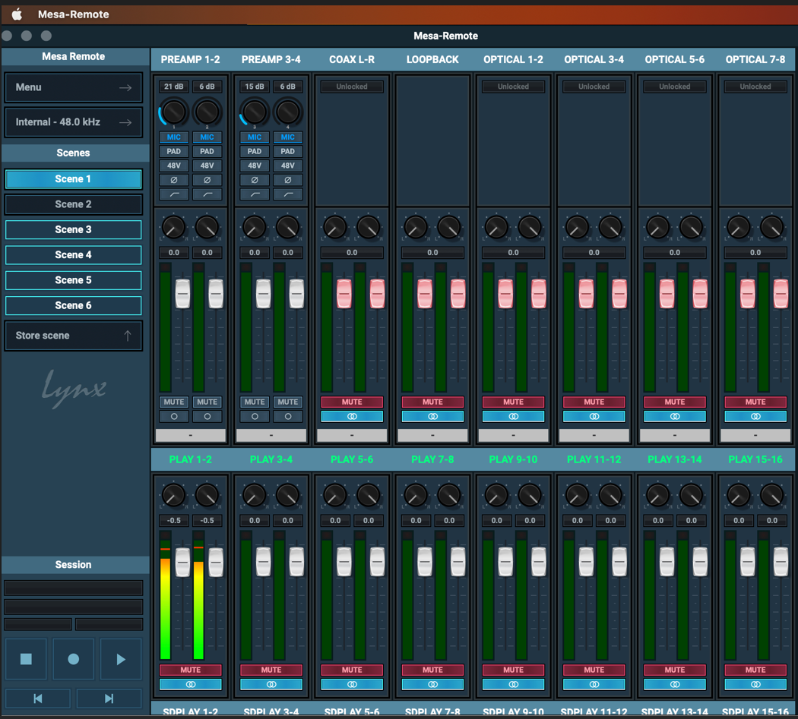This screenshot has width=798, height=719.
Task: Click the 21 dB gain knob for preamp 1
Action: click(x=174, y=112)
